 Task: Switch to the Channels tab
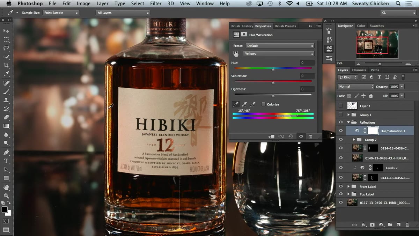[359, 70]
